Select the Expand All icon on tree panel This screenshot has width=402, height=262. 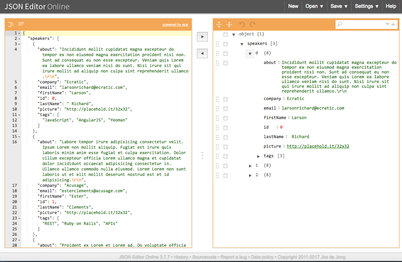[x=219, y=24]
